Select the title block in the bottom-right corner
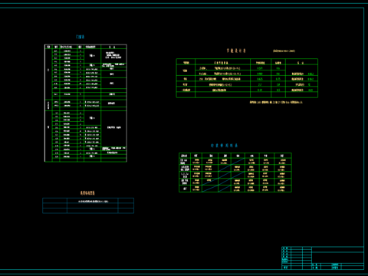Screen dimensions: 368x276 coord(323,258)
